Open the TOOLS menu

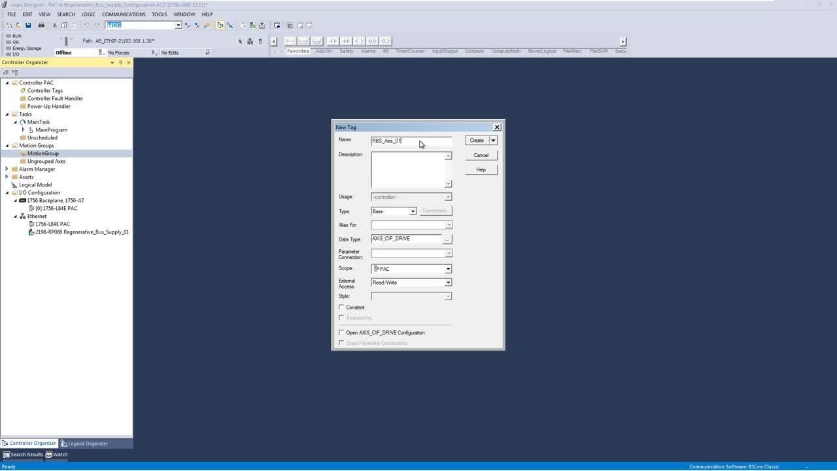click(x=160, y=14)
